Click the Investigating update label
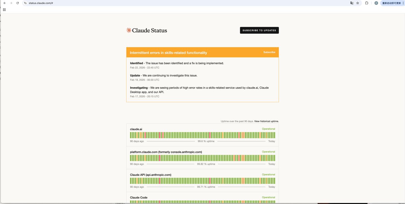The height and width of the screenshot is (204, 405). pos(139,88)
